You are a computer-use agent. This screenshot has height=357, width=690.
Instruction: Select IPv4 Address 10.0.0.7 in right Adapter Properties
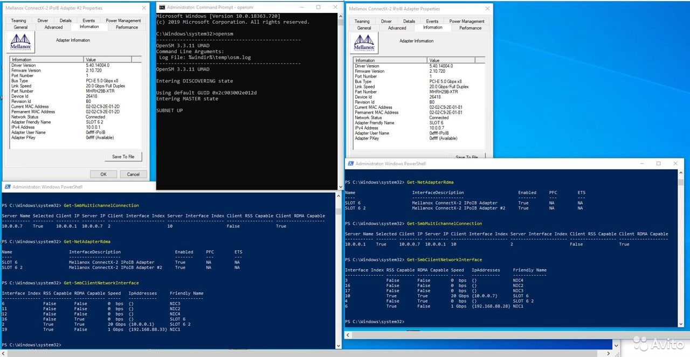pyautogui.click(x=437, y=128)
